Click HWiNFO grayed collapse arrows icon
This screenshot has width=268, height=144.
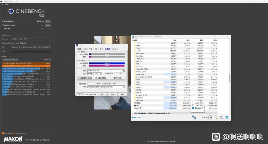coord(138,118)
